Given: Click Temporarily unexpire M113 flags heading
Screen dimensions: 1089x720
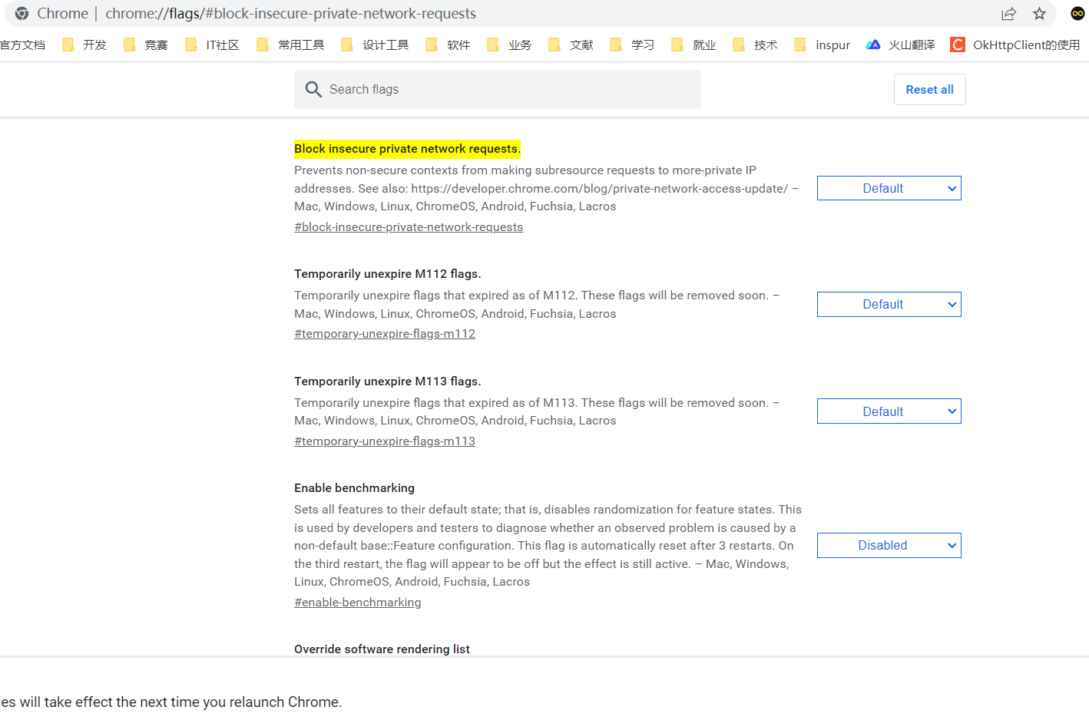Looking at the screenshot, I should (x=388, y=381).
